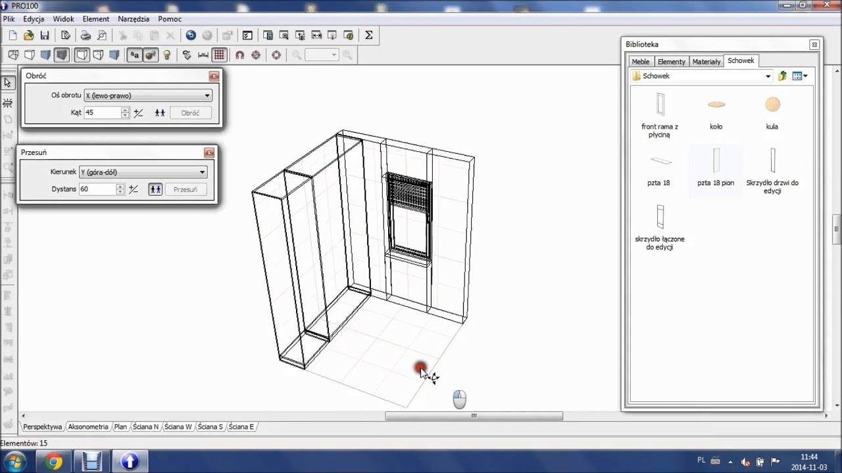
Task: Select the kula sphere thumbnail
Action: pyautogui.click(x=772, y=105)
